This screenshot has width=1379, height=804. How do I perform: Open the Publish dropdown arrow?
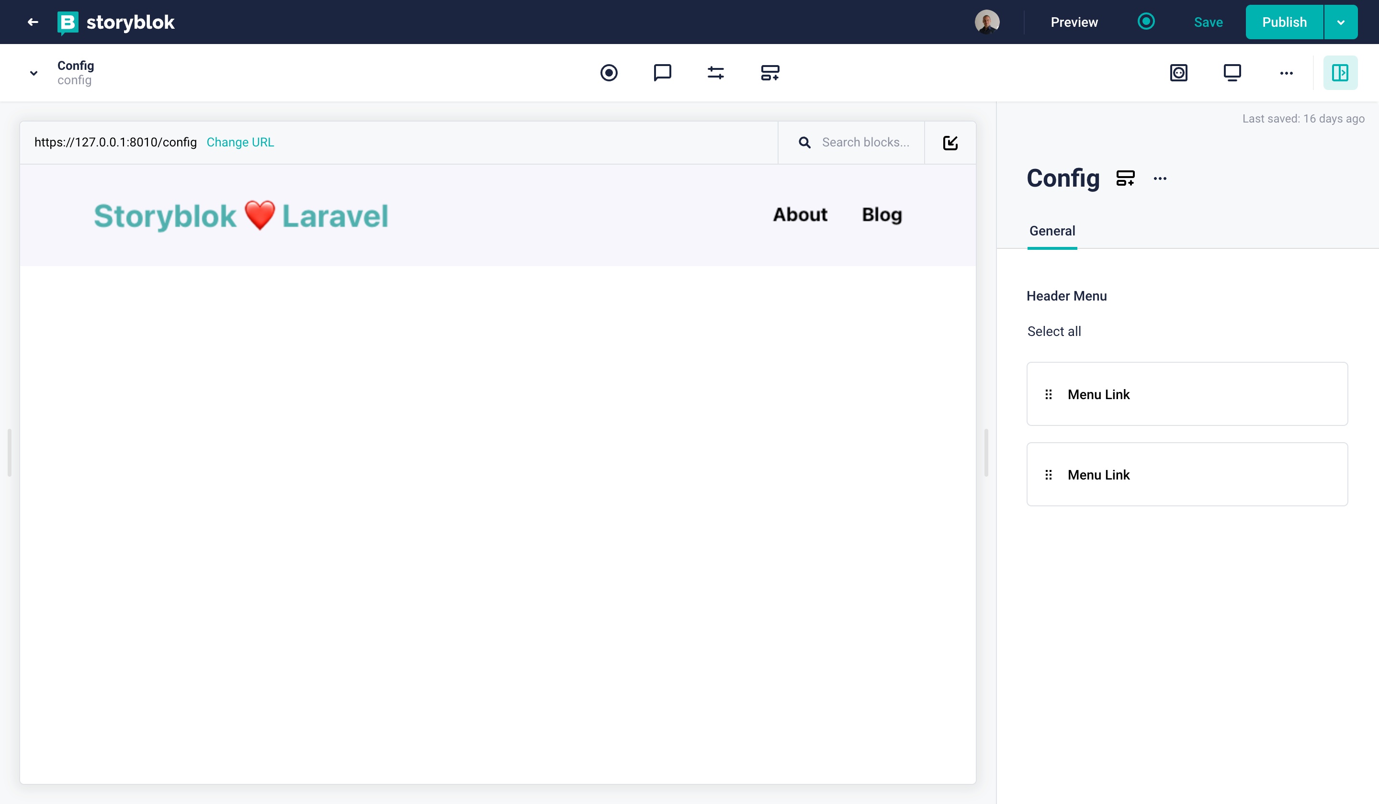[1341, 22]
